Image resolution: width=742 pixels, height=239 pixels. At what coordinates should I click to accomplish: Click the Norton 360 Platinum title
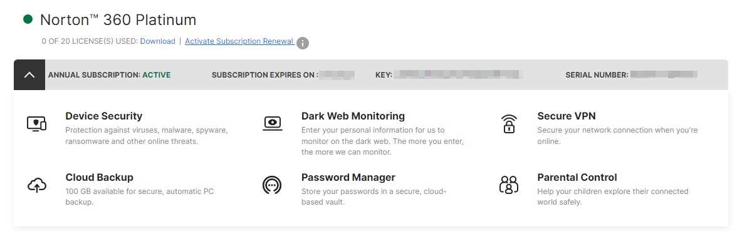tap(118, 20)
